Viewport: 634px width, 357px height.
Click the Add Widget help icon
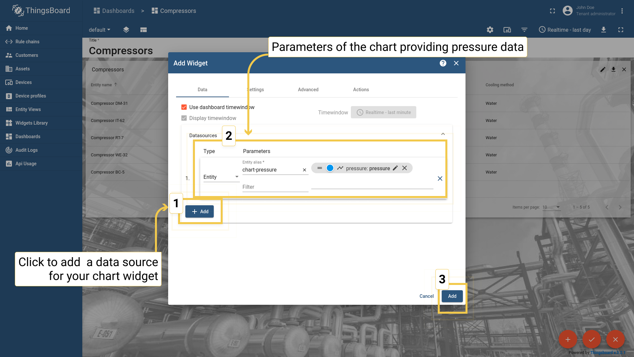(x=443, y=63)
